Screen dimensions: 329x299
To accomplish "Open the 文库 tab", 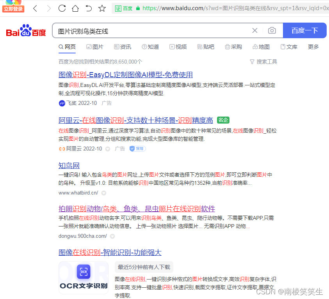I will coord(289,47).
